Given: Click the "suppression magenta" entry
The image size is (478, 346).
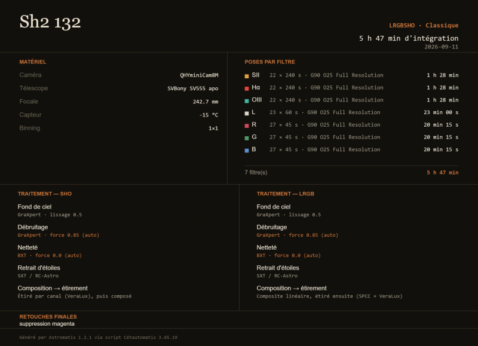Looking at the screenshot, I should click(x=47, y=324).
